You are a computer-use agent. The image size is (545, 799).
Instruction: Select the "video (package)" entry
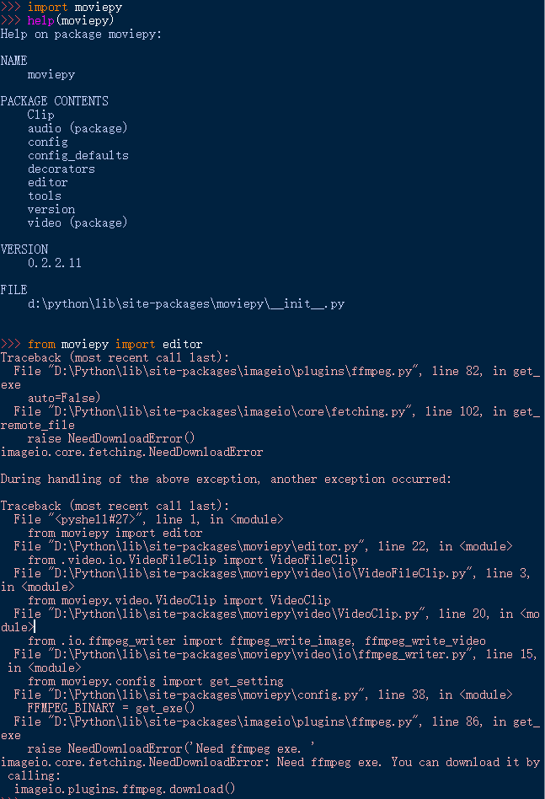coord(77,223)
